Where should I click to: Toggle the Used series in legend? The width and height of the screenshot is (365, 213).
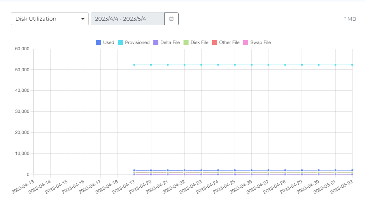[105, 42]
